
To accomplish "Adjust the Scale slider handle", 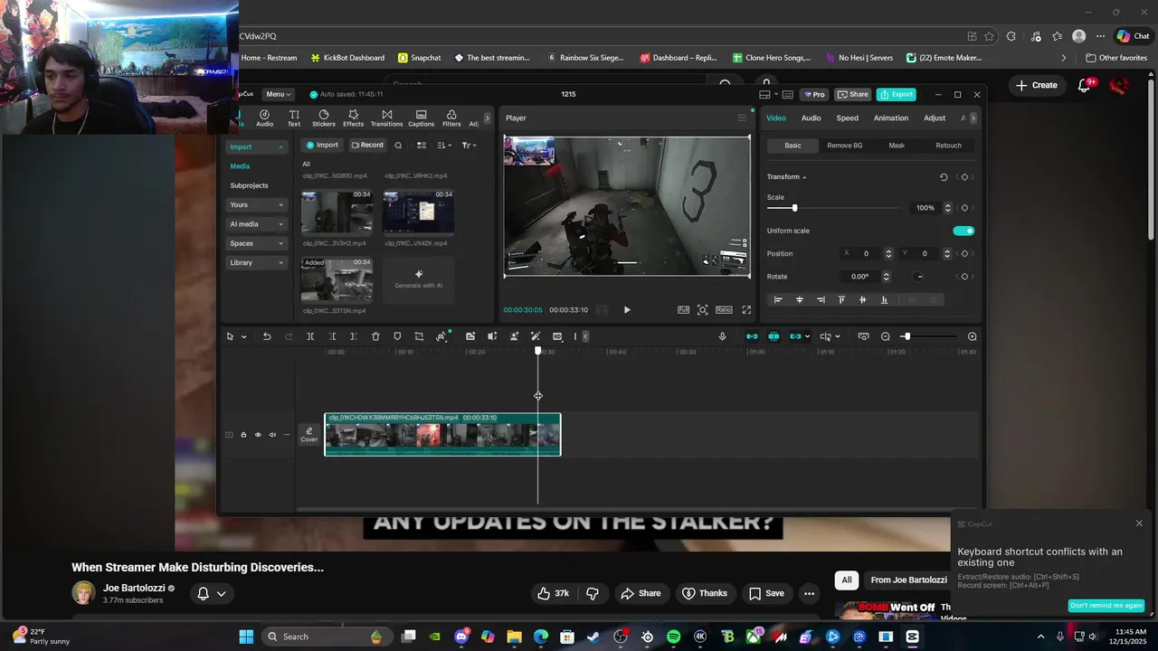I will click(x=794, y=208).
